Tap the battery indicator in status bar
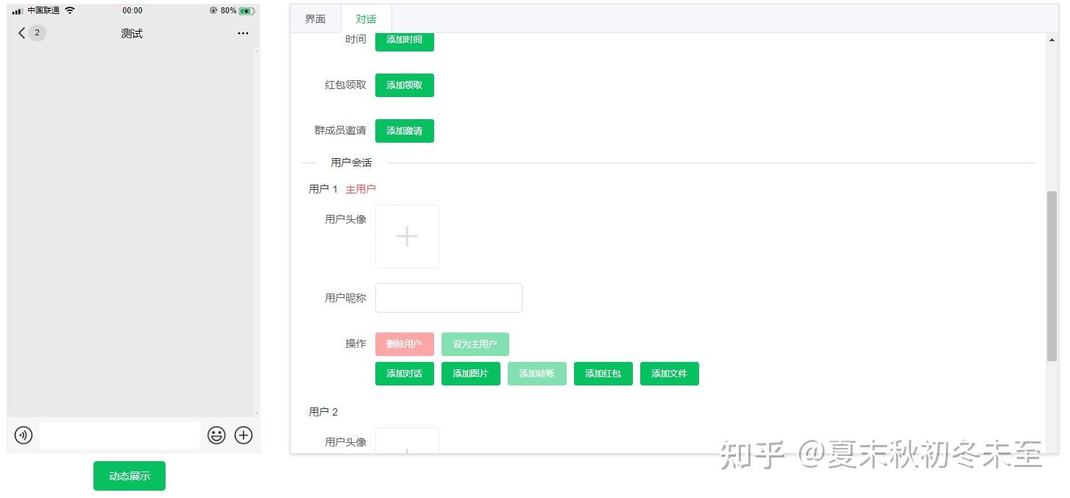The height and width of the screenshot is (498, 1070). coord(246,10)
